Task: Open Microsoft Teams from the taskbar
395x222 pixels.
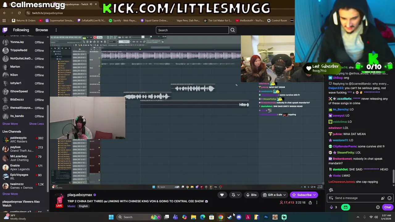Action: pyautogui.click(x=175, y=217)
